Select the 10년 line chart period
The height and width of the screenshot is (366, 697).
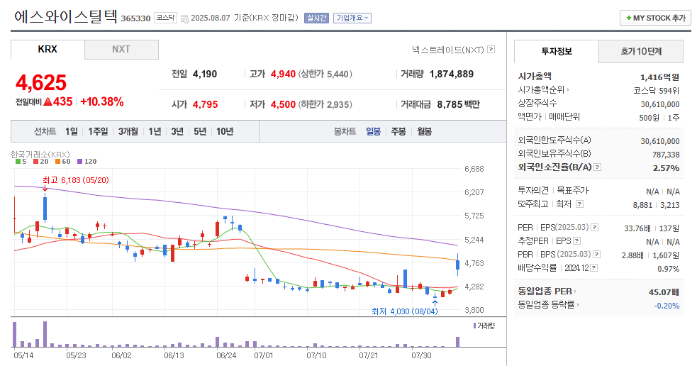coord(225,132)
